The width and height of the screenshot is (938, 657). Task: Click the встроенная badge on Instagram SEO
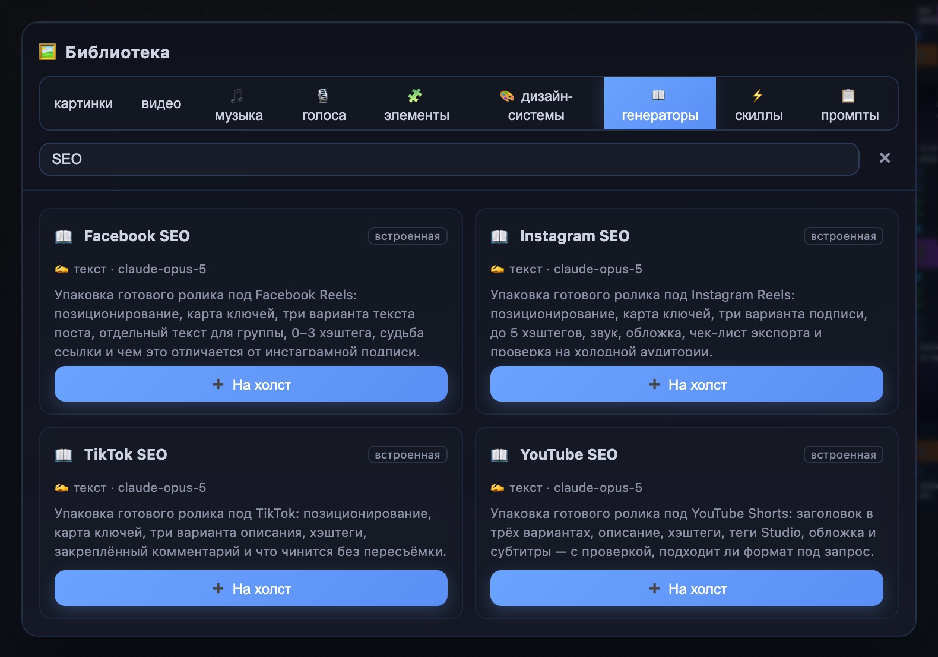843,236
